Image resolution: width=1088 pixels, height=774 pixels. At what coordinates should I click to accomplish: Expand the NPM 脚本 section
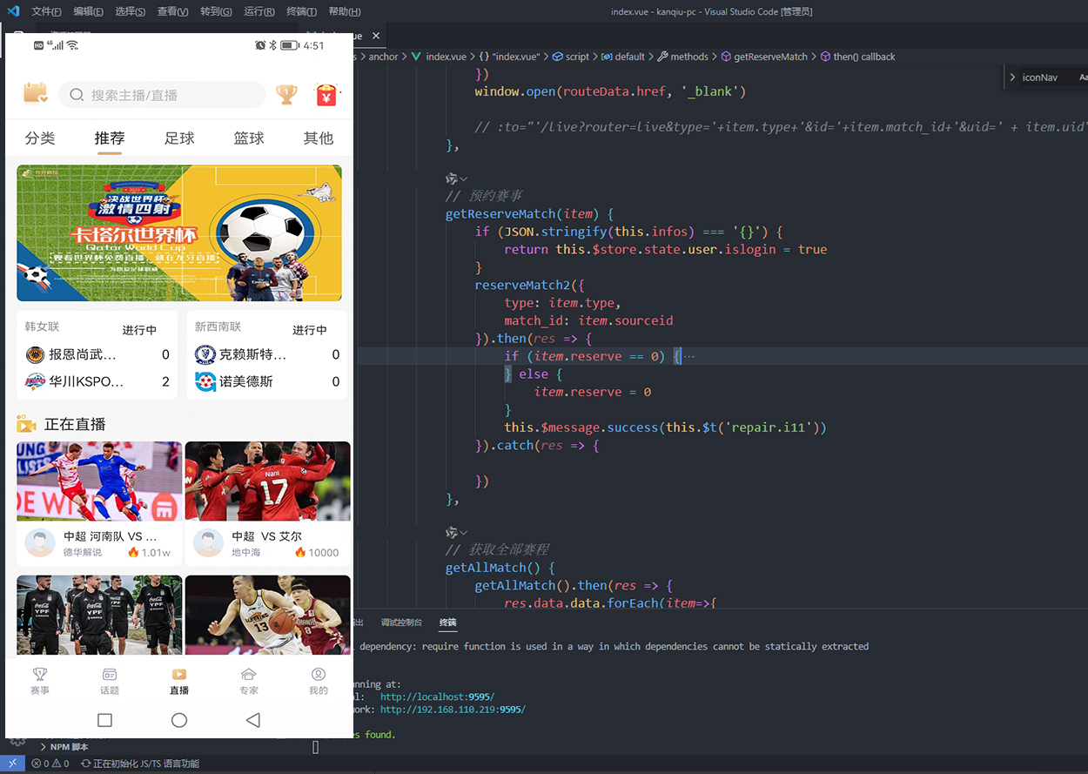(69, 747)
